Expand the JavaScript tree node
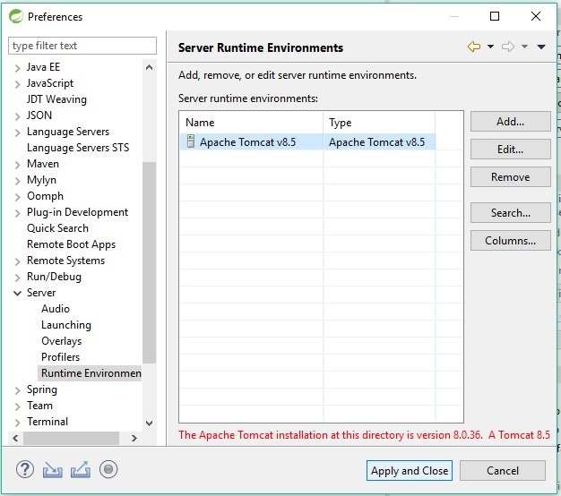This screenshot has width=561, height=496. pyautogui.click(x=17, y=84)
